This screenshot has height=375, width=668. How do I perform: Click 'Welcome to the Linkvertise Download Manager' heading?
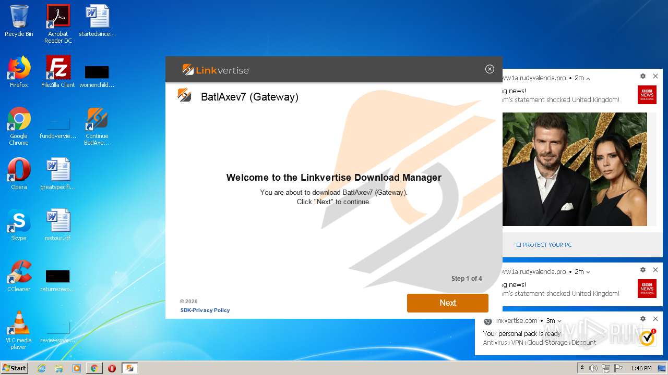[334, 178]
